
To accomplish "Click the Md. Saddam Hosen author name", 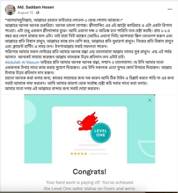I will click(36, 7).
